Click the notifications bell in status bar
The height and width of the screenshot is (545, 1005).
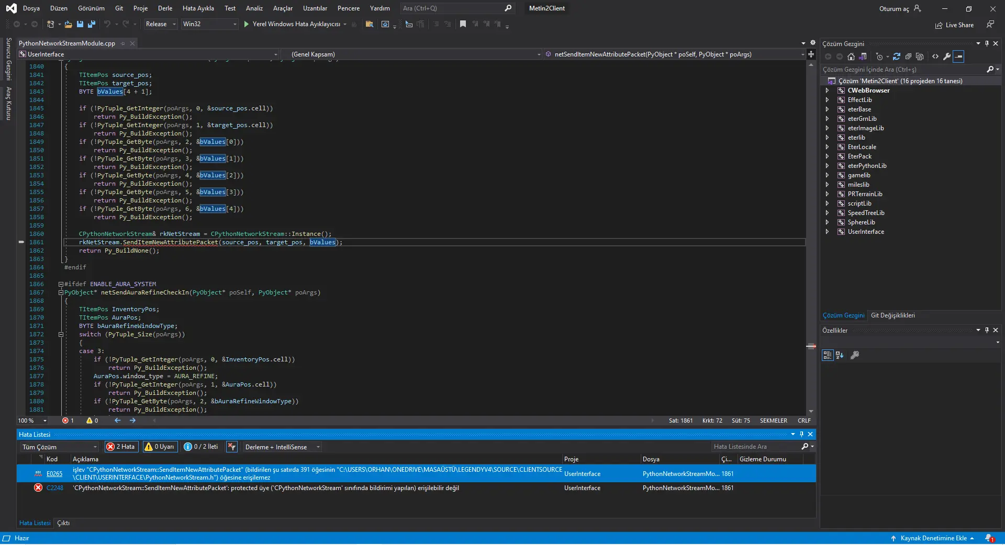pyautogui.click(x=990, y=538)
